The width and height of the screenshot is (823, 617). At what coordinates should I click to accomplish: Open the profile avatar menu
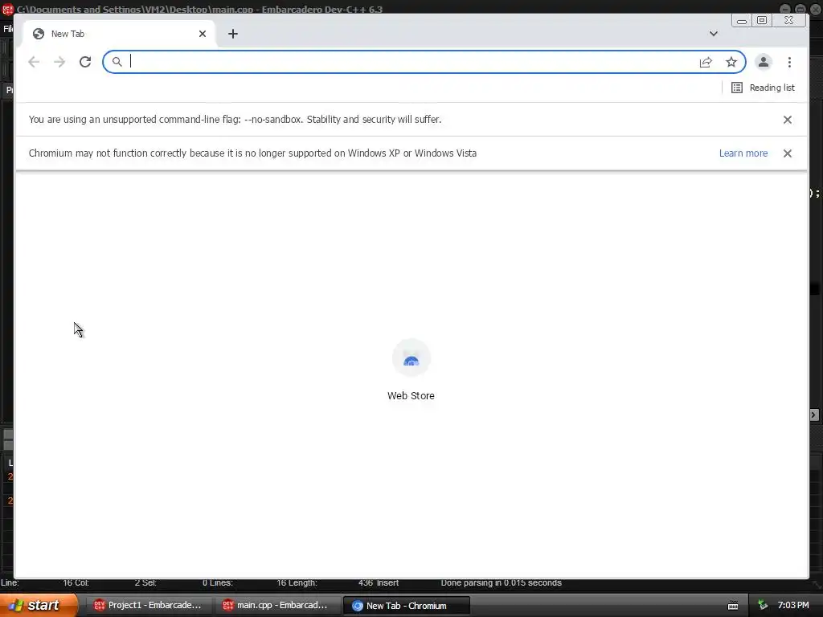(764, 62)
